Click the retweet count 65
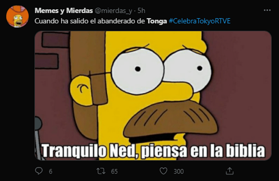279x181 pixels. pos(114,171)
